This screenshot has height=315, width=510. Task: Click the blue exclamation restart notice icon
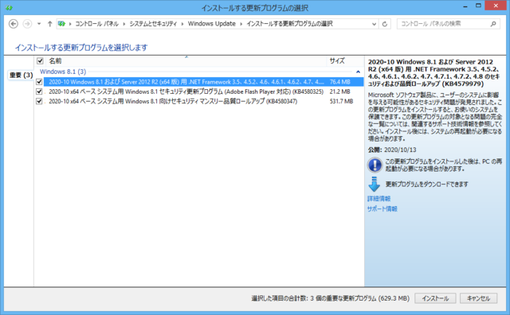(375, 165)
